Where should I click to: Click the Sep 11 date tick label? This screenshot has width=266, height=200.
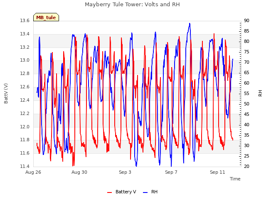[217, 172]
